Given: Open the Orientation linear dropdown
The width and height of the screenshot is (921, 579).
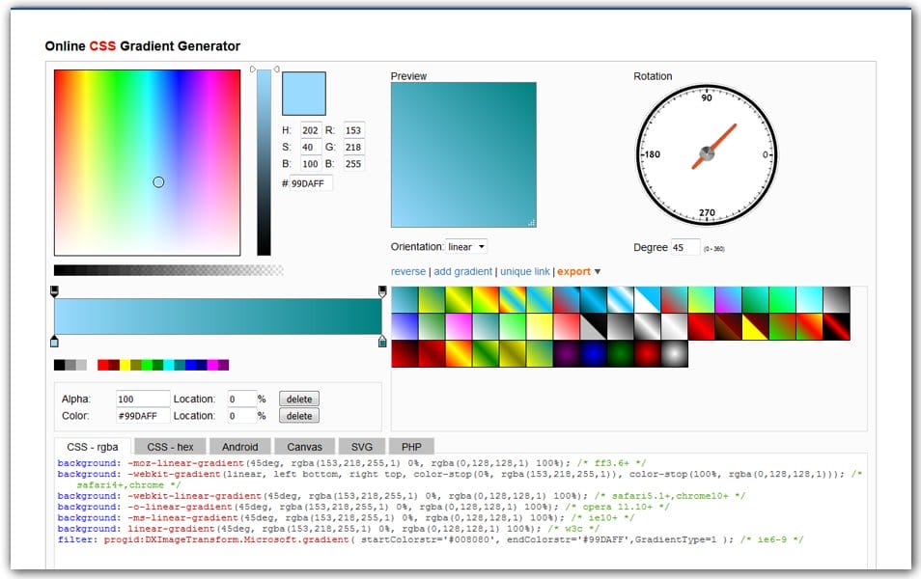Looking at the screenshot, I should click(467, 247).
